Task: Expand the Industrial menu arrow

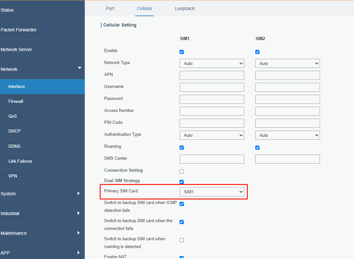Action: (79, 213)
